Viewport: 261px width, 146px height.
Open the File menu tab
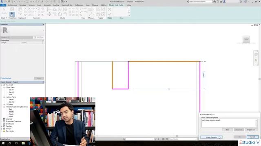3,5
